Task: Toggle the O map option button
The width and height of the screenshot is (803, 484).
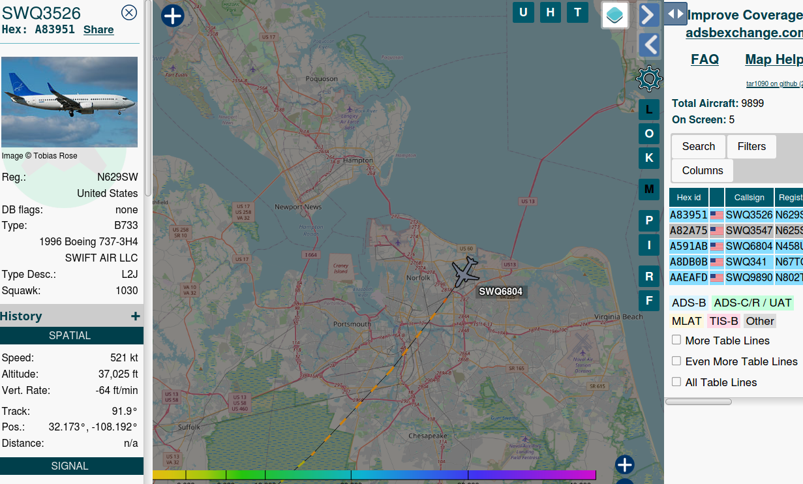Action: (x=649, y=134)
